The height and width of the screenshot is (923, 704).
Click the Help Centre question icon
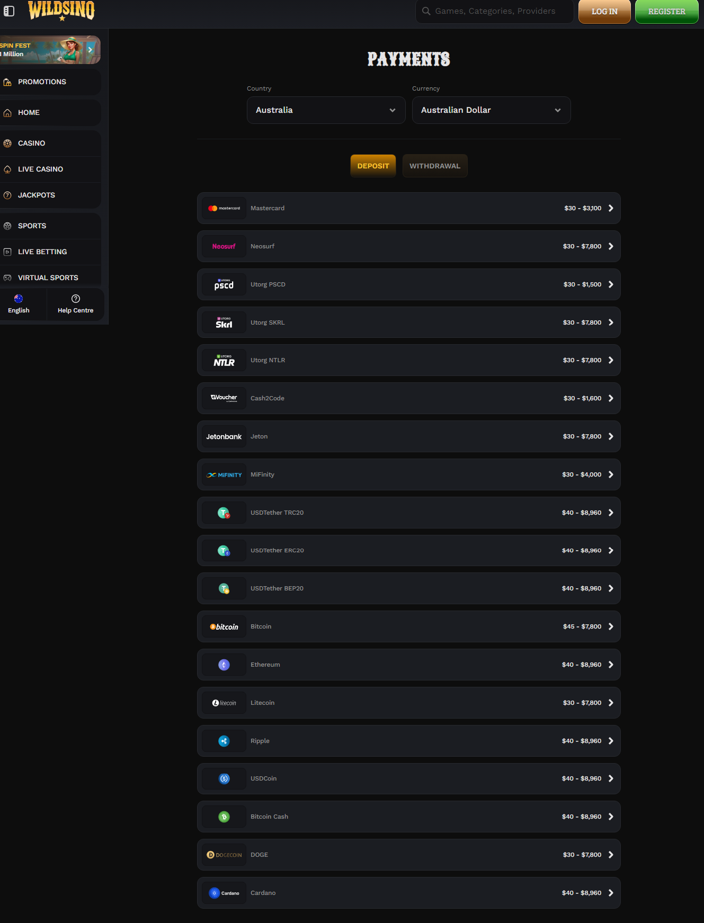coord(76,299)
